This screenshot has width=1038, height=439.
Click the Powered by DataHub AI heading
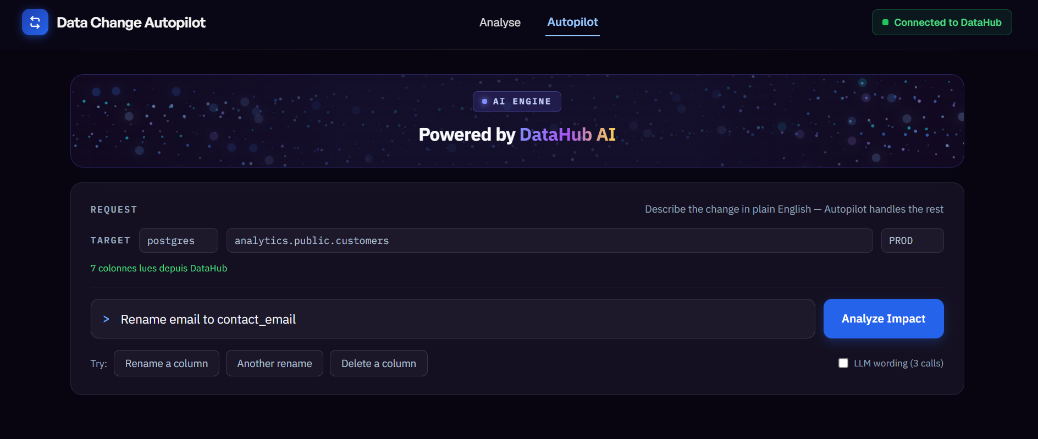(517, 135)
